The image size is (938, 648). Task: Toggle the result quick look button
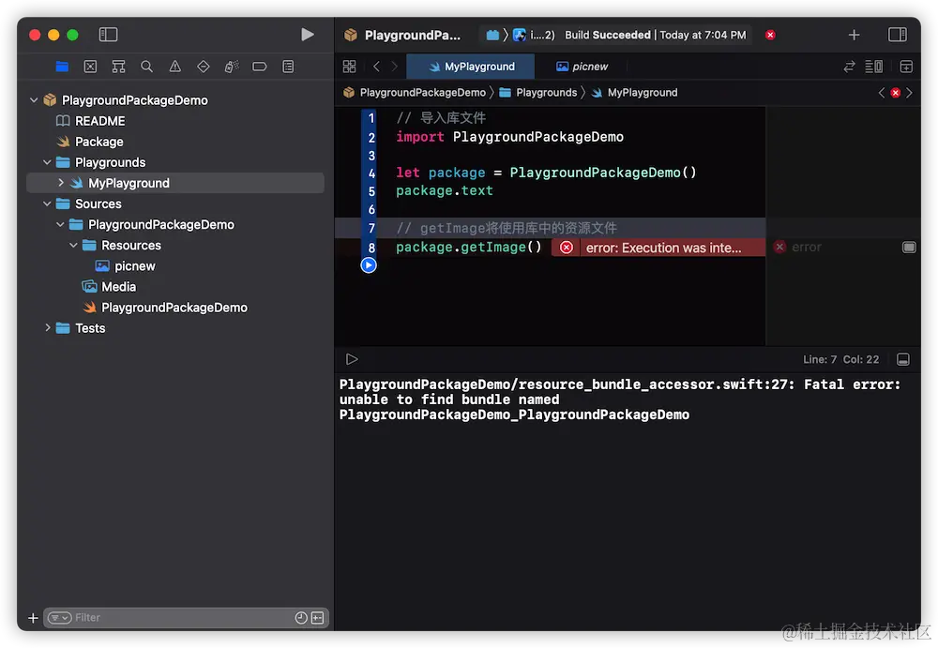pos(909,248)
